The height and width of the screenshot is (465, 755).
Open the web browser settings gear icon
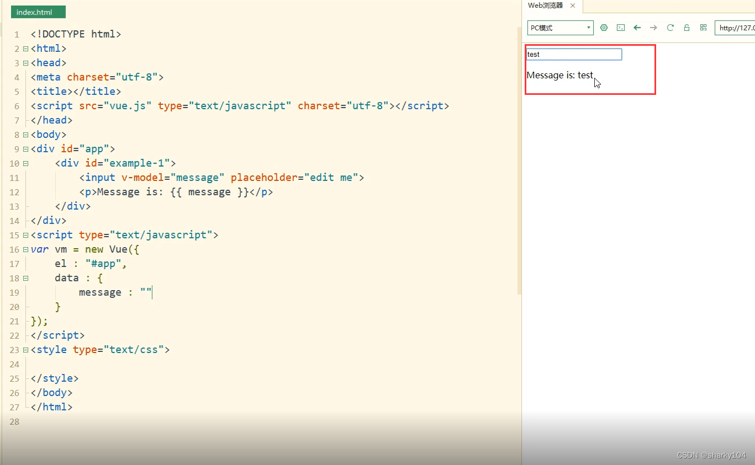pyautogui.click(x=604, y=28)
